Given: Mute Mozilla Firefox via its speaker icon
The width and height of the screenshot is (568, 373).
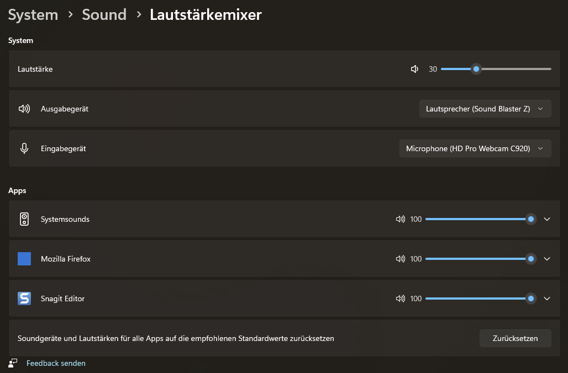Looking at the screenshot, I should pyautogui.click(x=401, y=259).
